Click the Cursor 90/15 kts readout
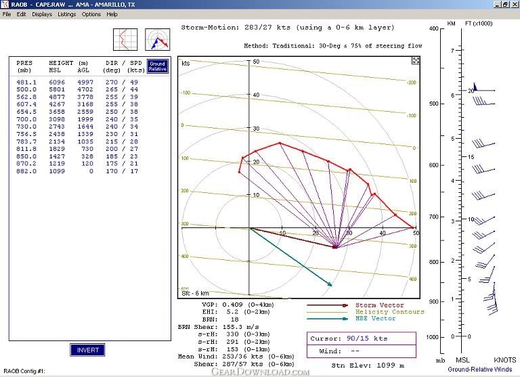 [x=361, y=338]
